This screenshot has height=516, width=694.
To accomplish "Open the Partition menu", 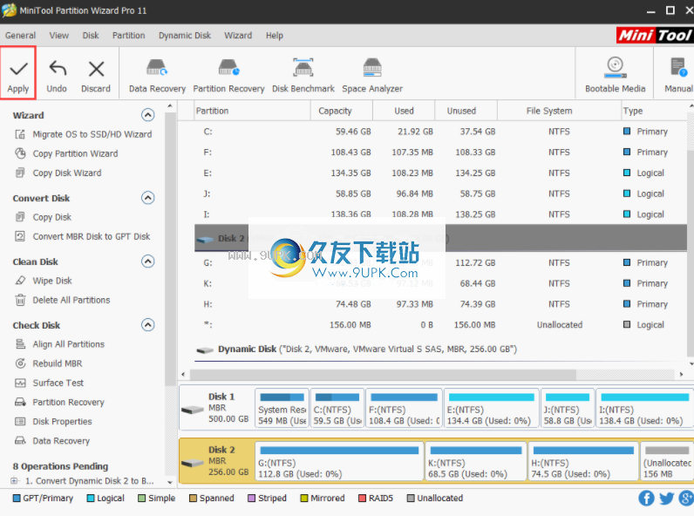I will (x=129, y=36).
